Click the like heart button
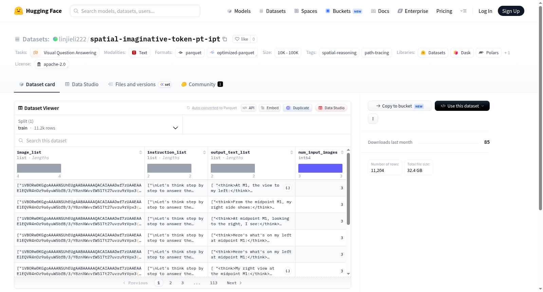Viewport: 543px width, 292px height. pyautogui.click(x=242, y=39)
